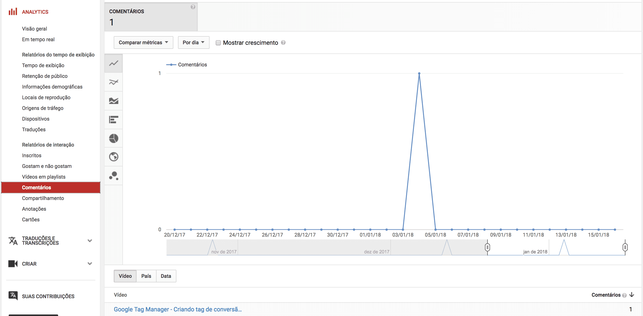Select the bubble chart view icon
643x316 pixels.
pyautogui.click(x=113, y=176)
